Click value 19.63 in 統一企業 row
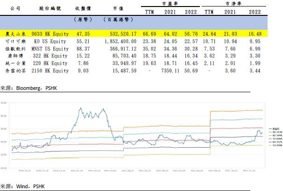Image resolution: width=283 pixels, height=191 pixels. point(149,63)
